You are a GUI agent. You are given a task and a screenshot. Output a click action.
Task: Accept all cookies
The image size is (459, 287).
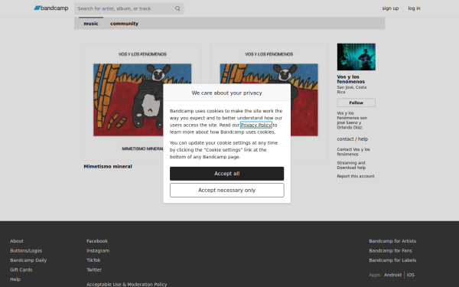(x=227, y=174)
